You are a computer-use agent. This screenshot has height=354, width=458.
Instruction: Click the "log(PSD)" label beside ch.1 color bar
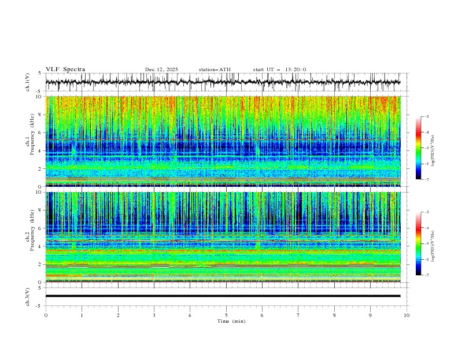[x=433, y=151]
